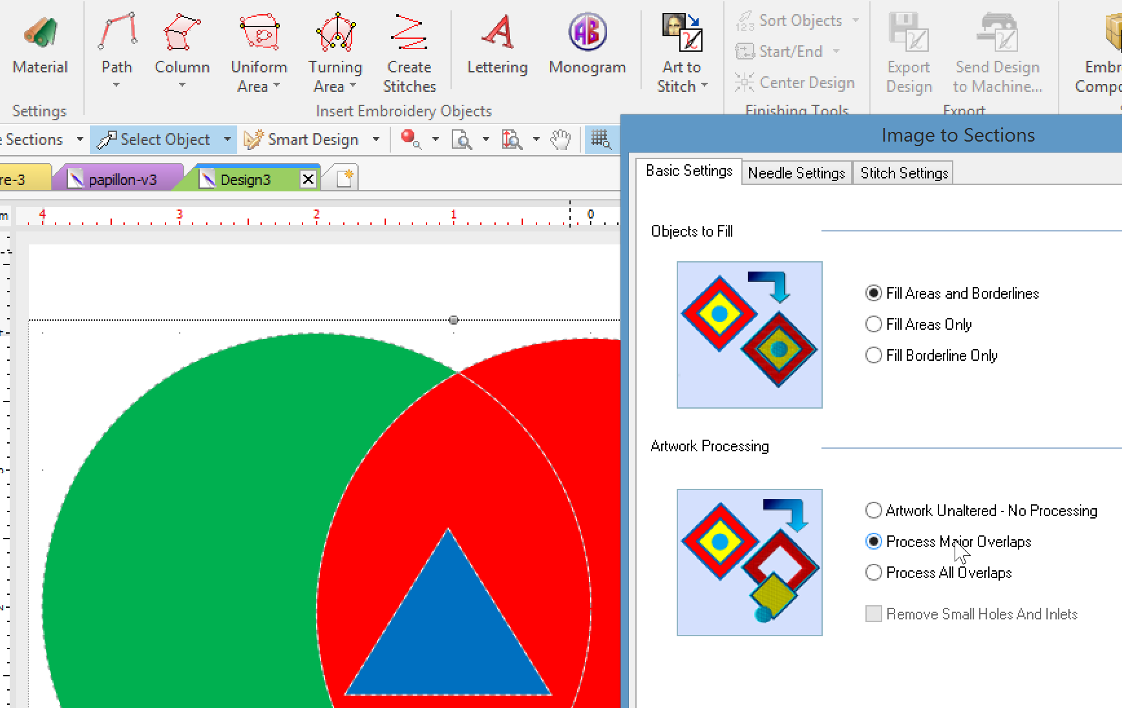The width and height of the screenshot is (1122, 708).
Task: Select Fill Borderline Only option
Action: 874,355
